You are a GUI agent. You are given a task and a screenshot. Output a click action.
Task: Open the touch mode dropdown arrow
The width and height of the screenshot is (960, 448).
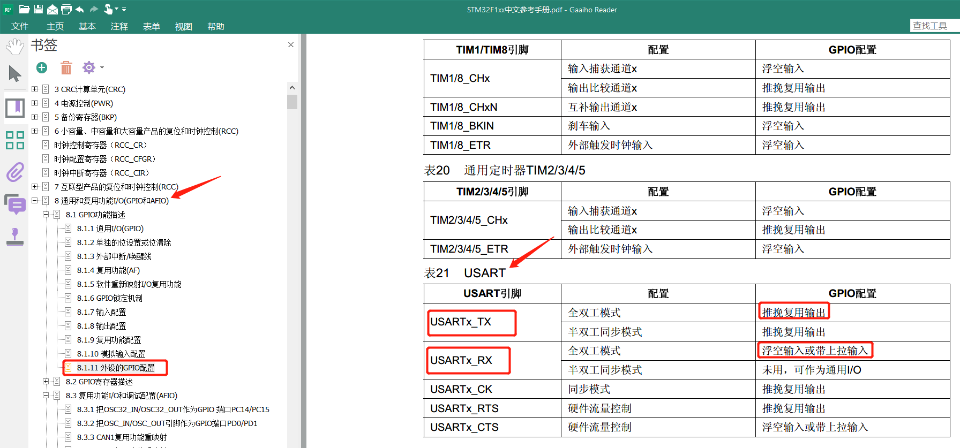coord(116,9)
